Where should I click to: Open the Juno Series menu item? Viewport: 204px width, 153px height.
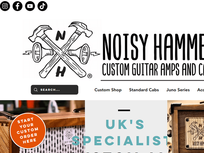(178, 90)
